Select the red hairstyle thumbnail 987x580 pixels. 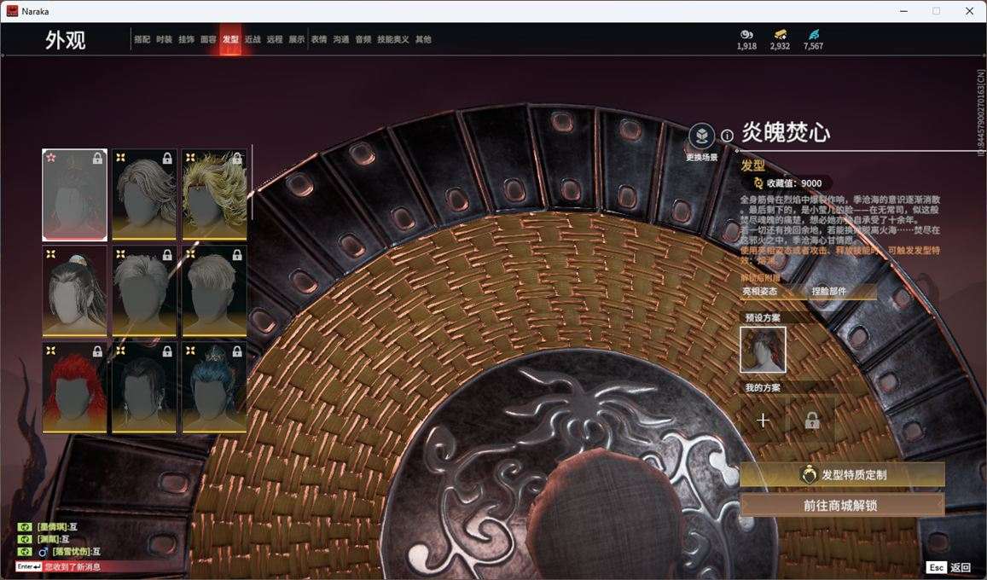point(73,388)
